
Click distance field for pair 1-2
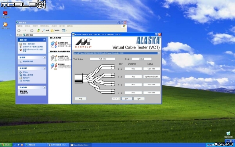tap(133, 69)
